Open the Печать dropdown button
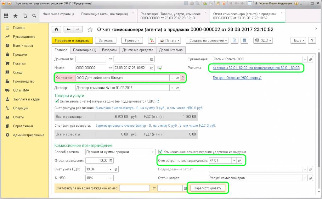This screenshot has width=322, height=199. (x=169, y=41)
